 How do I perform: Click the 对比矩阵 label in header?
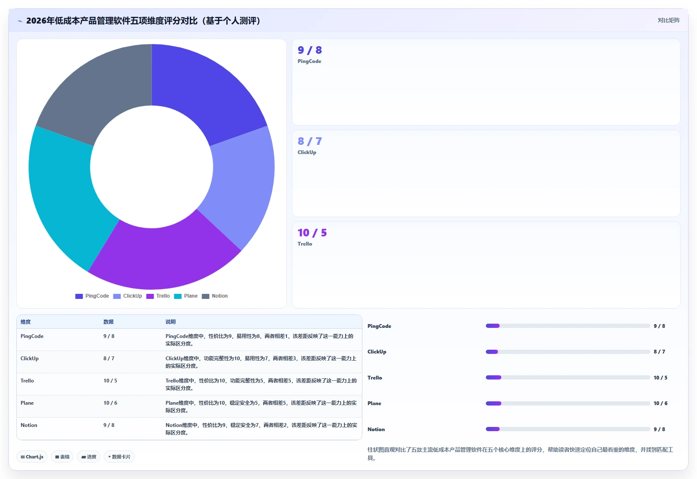(668, 20)
